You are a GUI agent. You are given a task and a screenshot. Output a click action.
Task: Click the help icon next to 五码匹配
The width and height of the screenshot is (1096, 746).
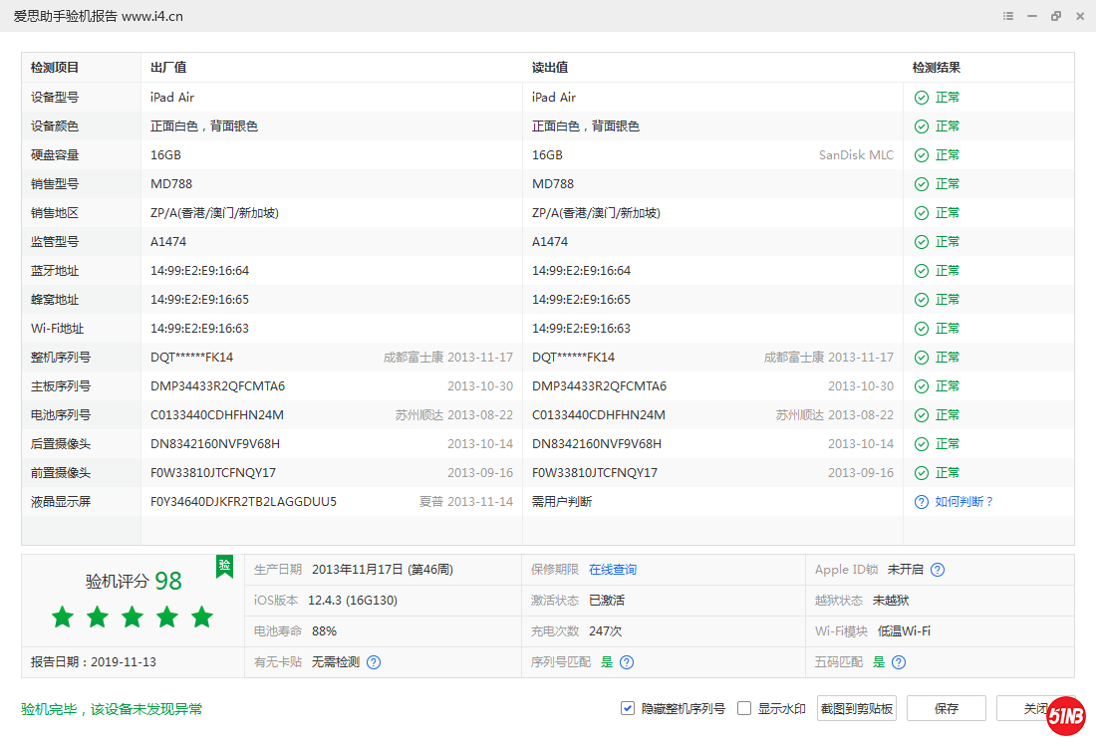pyautogui.click(x=898, y=661)
